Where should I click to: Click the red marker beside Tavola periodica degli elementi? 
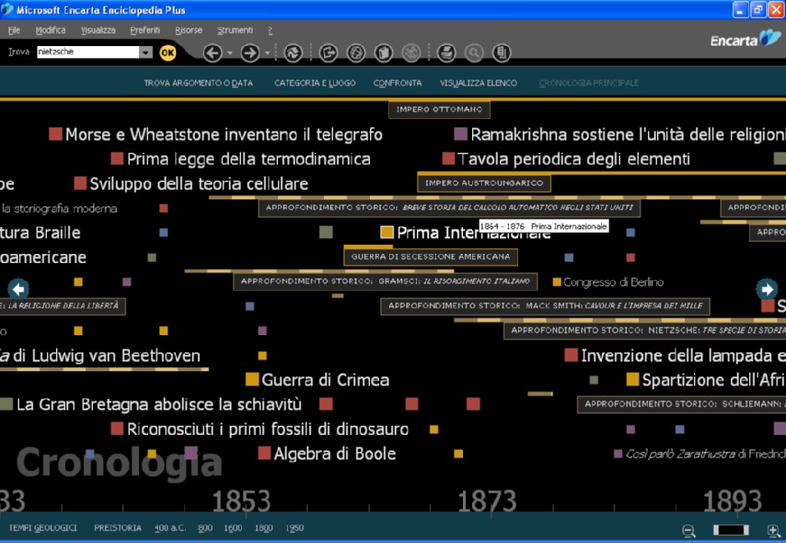(x=449, y=158)
